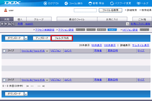Focus the file name search field
This screenshot has width=152, height=101.
click(x=85, y=10)
